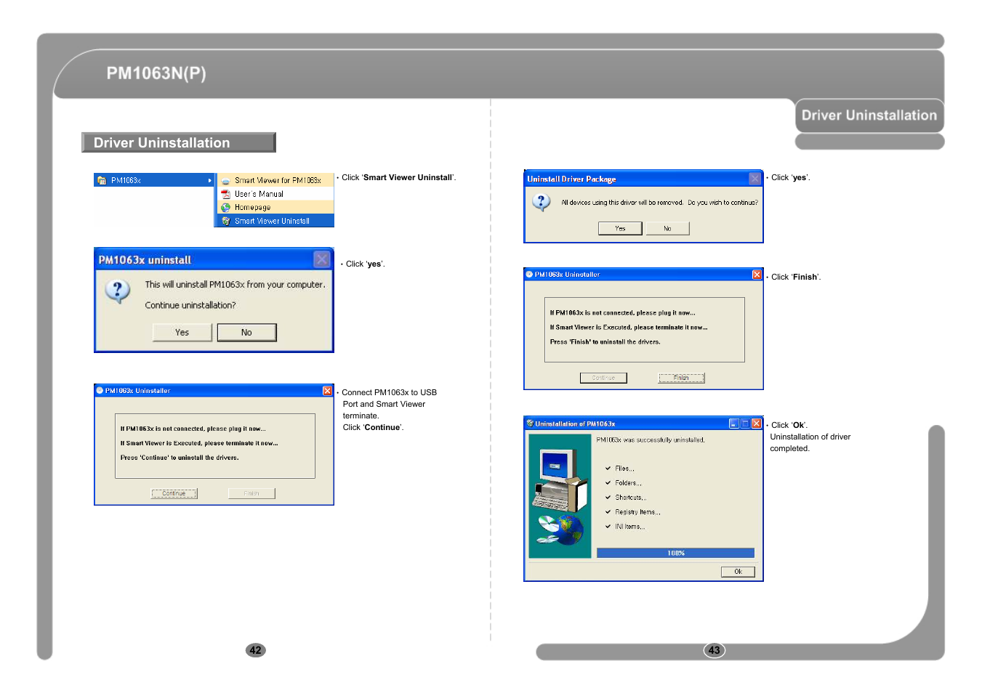982x693 pixels.
Task: Select Smart Viewer Uninstall menu item
Action: pyautogui.click(x=275, y=221)
